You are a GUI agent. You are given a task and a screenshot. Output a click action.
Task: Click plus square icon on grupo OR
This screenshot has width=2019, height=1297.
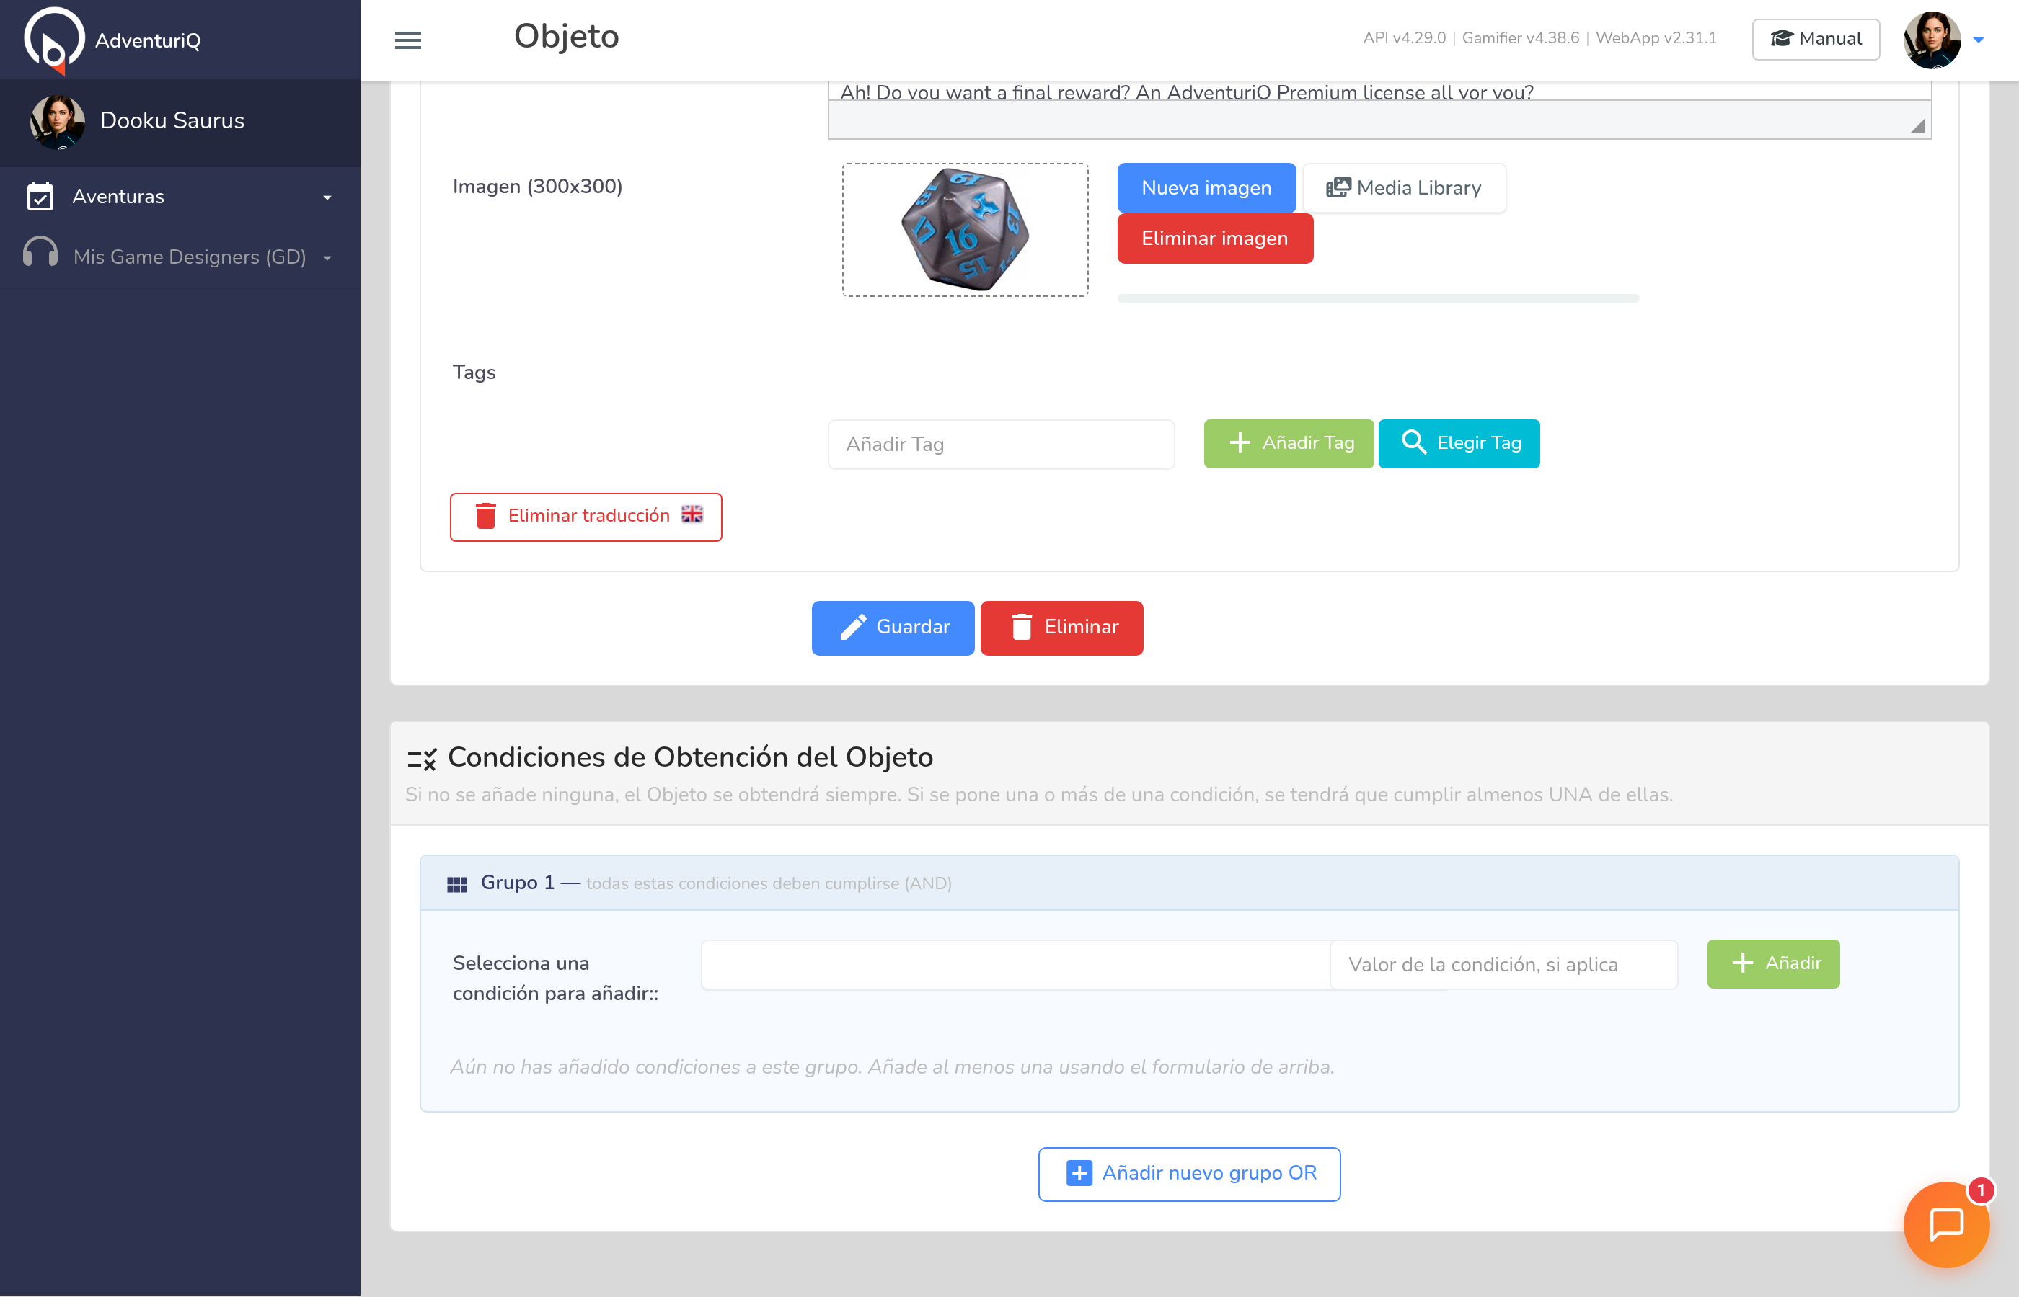pos(1079,1173)
